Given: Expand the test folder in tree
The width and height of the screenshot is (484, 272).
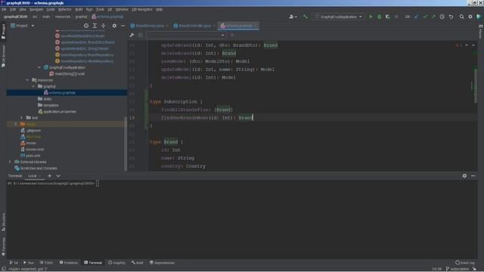Looking at the screenshot, I should [x=21, y=118].
